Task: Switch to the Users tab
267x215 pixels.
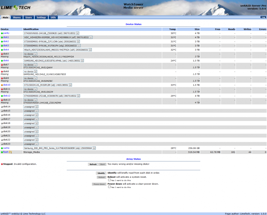Action: coord(29,18)
